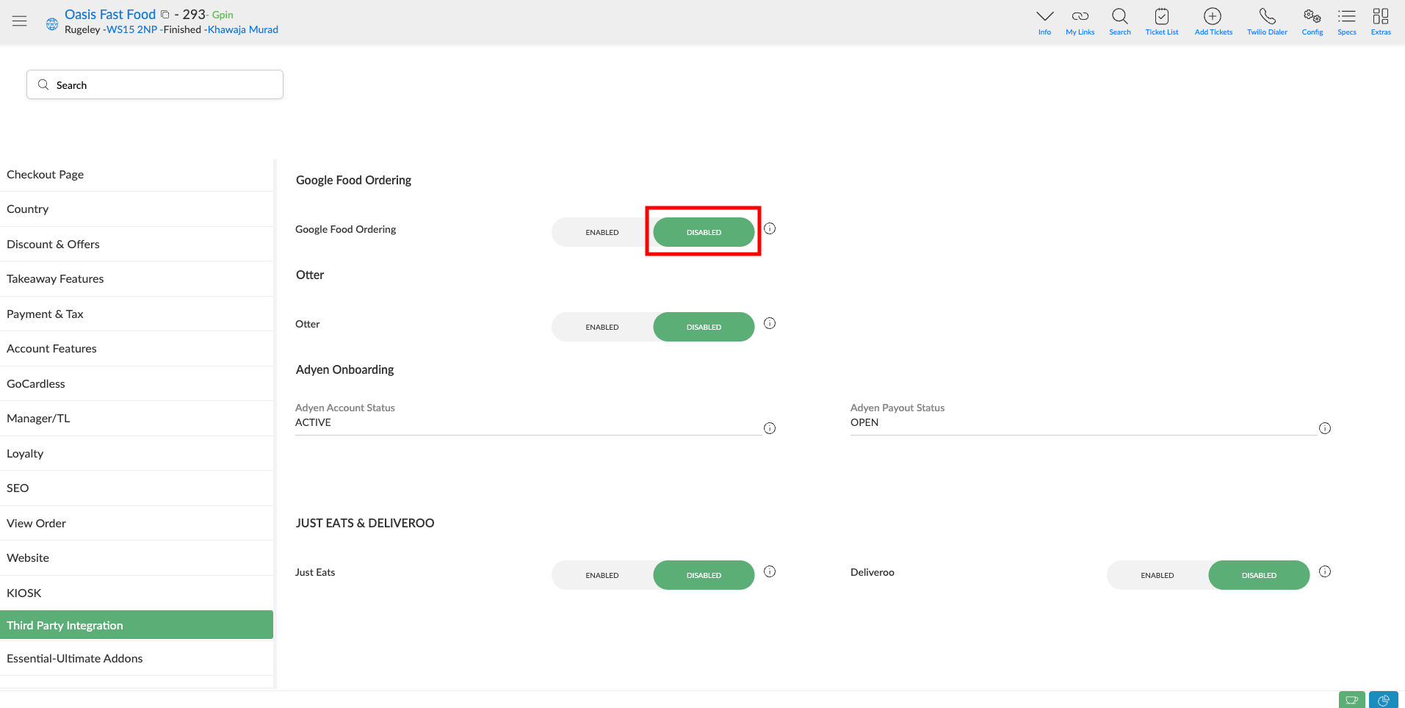Set Deliveroo to Enabled
Viewport: 1405px width, 708px height.
click(x=1157, y=575)
